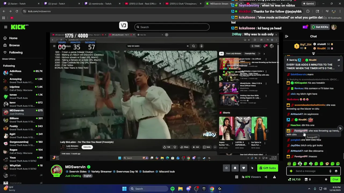The height and width of the screenshot is (193, 344).
Task: Click the Gift Subs button
Action: pyautogui.click(x=267, y=168)
